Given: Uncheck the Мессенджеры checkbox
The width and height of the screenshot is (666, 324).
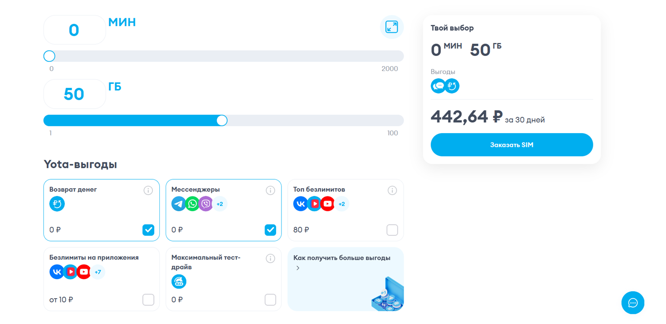Looking at the screenshot, I should [x=270, y=230].
